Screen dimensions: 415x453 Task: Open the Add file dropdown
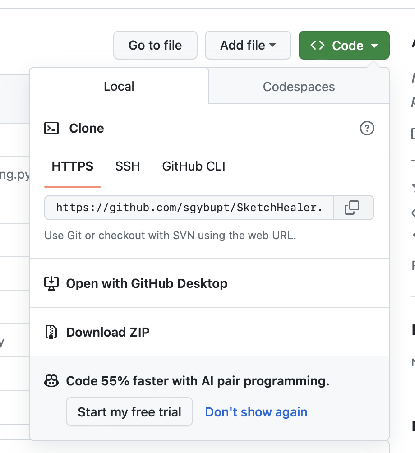coord(248,45)
